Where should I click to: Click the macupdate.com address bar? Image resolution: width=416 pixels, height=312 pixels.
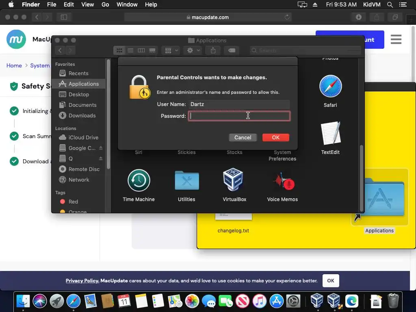(208, 17)
